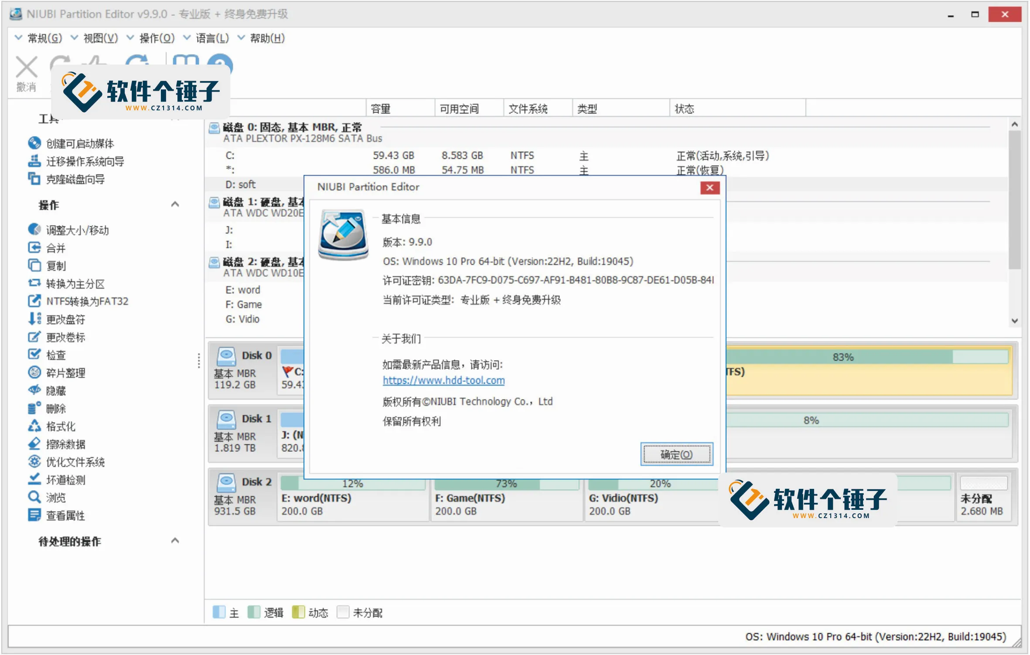The height and width of the screenshot is (655, 1030).
Task: Click 擦除数据 wipe operation
Action: pyautogui.click(x=56, y=444)
